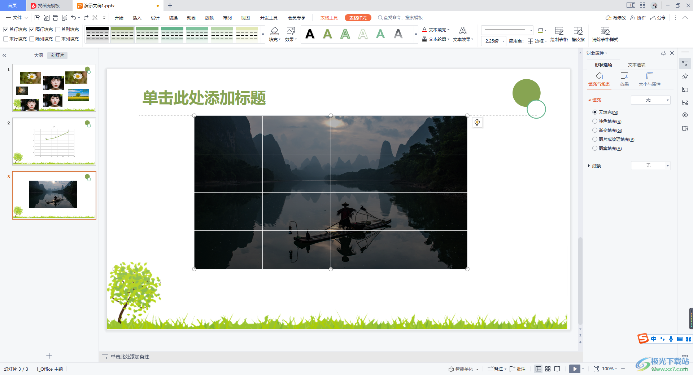Screen dimensions: 693x375
Task: Open the table Fill (填充) bucket tool
Action: tap(275, 34)
